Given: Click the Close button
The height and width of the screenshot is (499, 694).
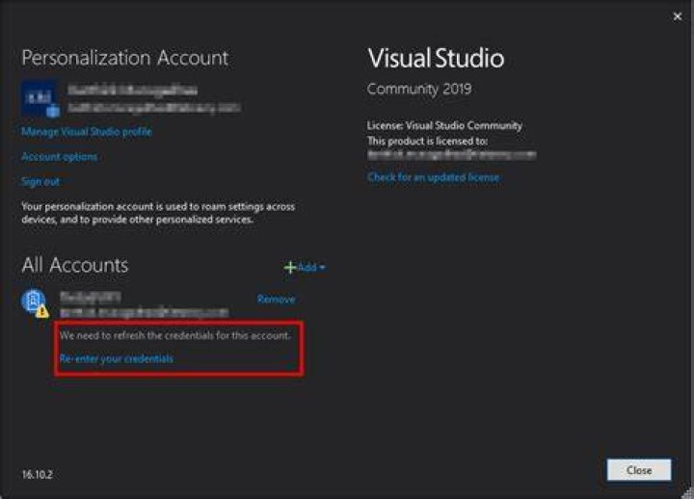Looking at the screenshot, I should coord(639,470).
